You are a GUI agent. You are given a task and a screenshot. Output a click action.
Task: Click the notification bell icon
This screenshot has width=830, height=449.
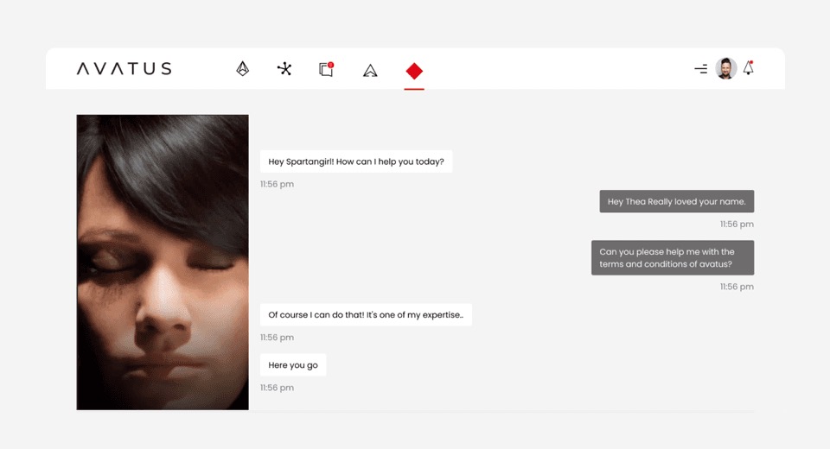tap(749, 67)
